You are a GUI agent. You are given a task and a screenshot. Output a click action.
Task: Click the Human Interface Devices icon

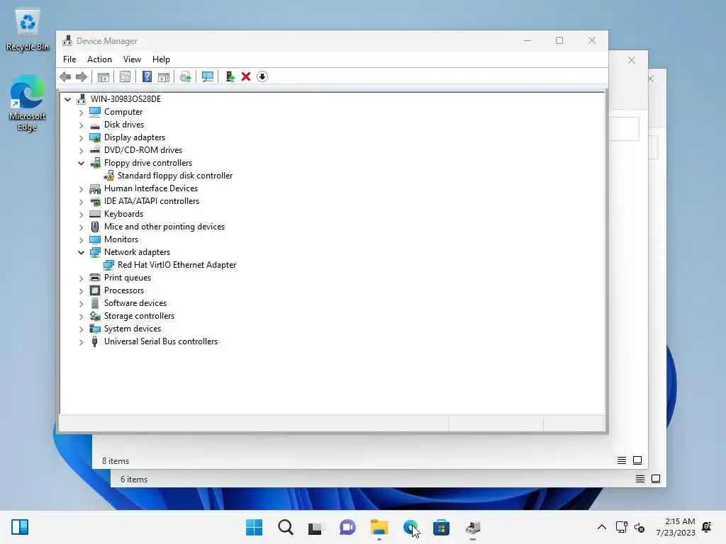[95, 188]
